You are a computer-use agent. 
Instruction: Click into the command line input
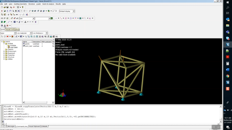tap(111, 122)
